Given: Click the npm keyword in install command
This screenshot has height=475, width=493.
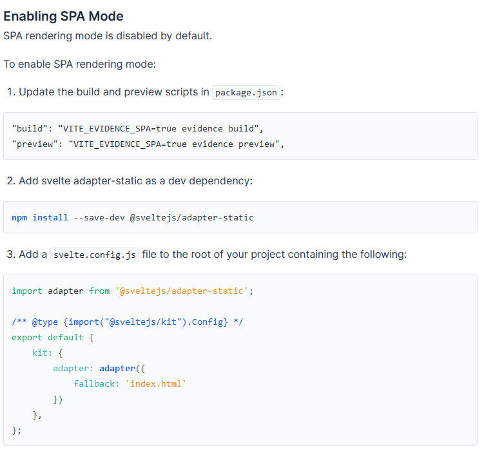Looking at the screenshot, I should (x=19, y=217).
